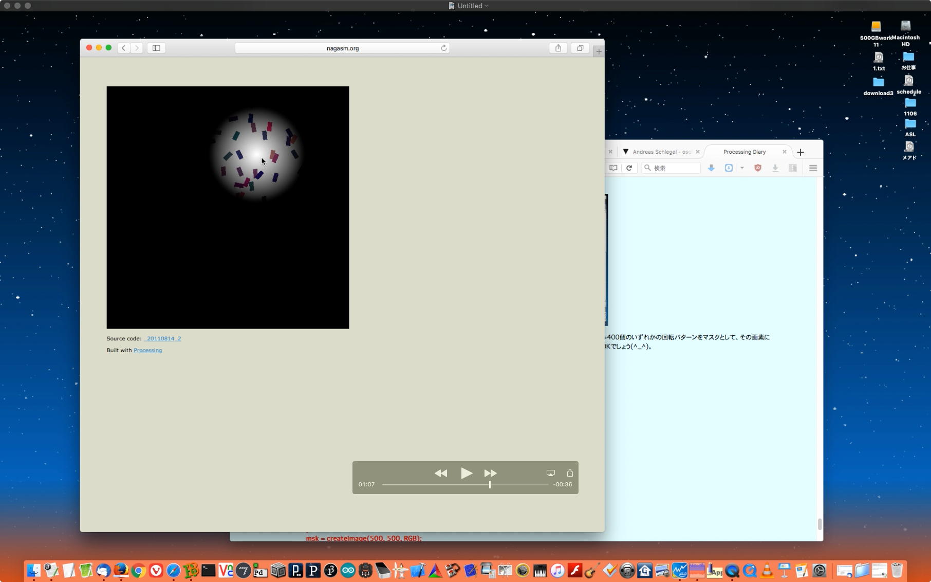
Task: Switch to the Processing Diary tab in Firefox
Action: [x=744, y=152]
